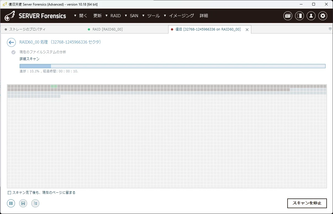Click the save scan results disk icon
Screen dimensions: 333x214
[23, 203]
